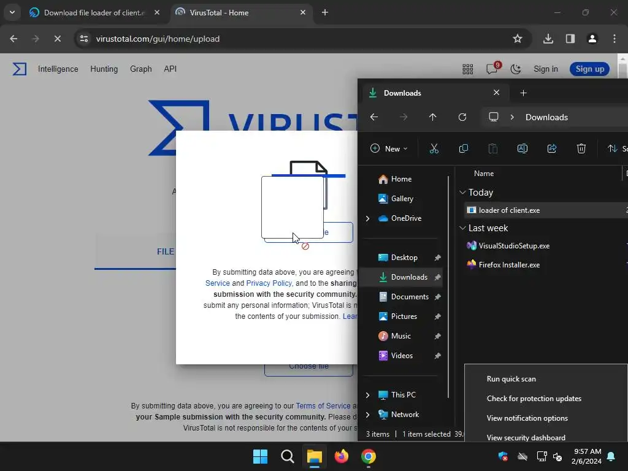The width and height of the screenshot is (628, 471).
Task: Select the FILE tab on VirusTotal
Action: (x=165, y=251)
